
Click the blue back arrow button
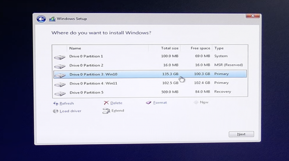(x=41, y=19)
